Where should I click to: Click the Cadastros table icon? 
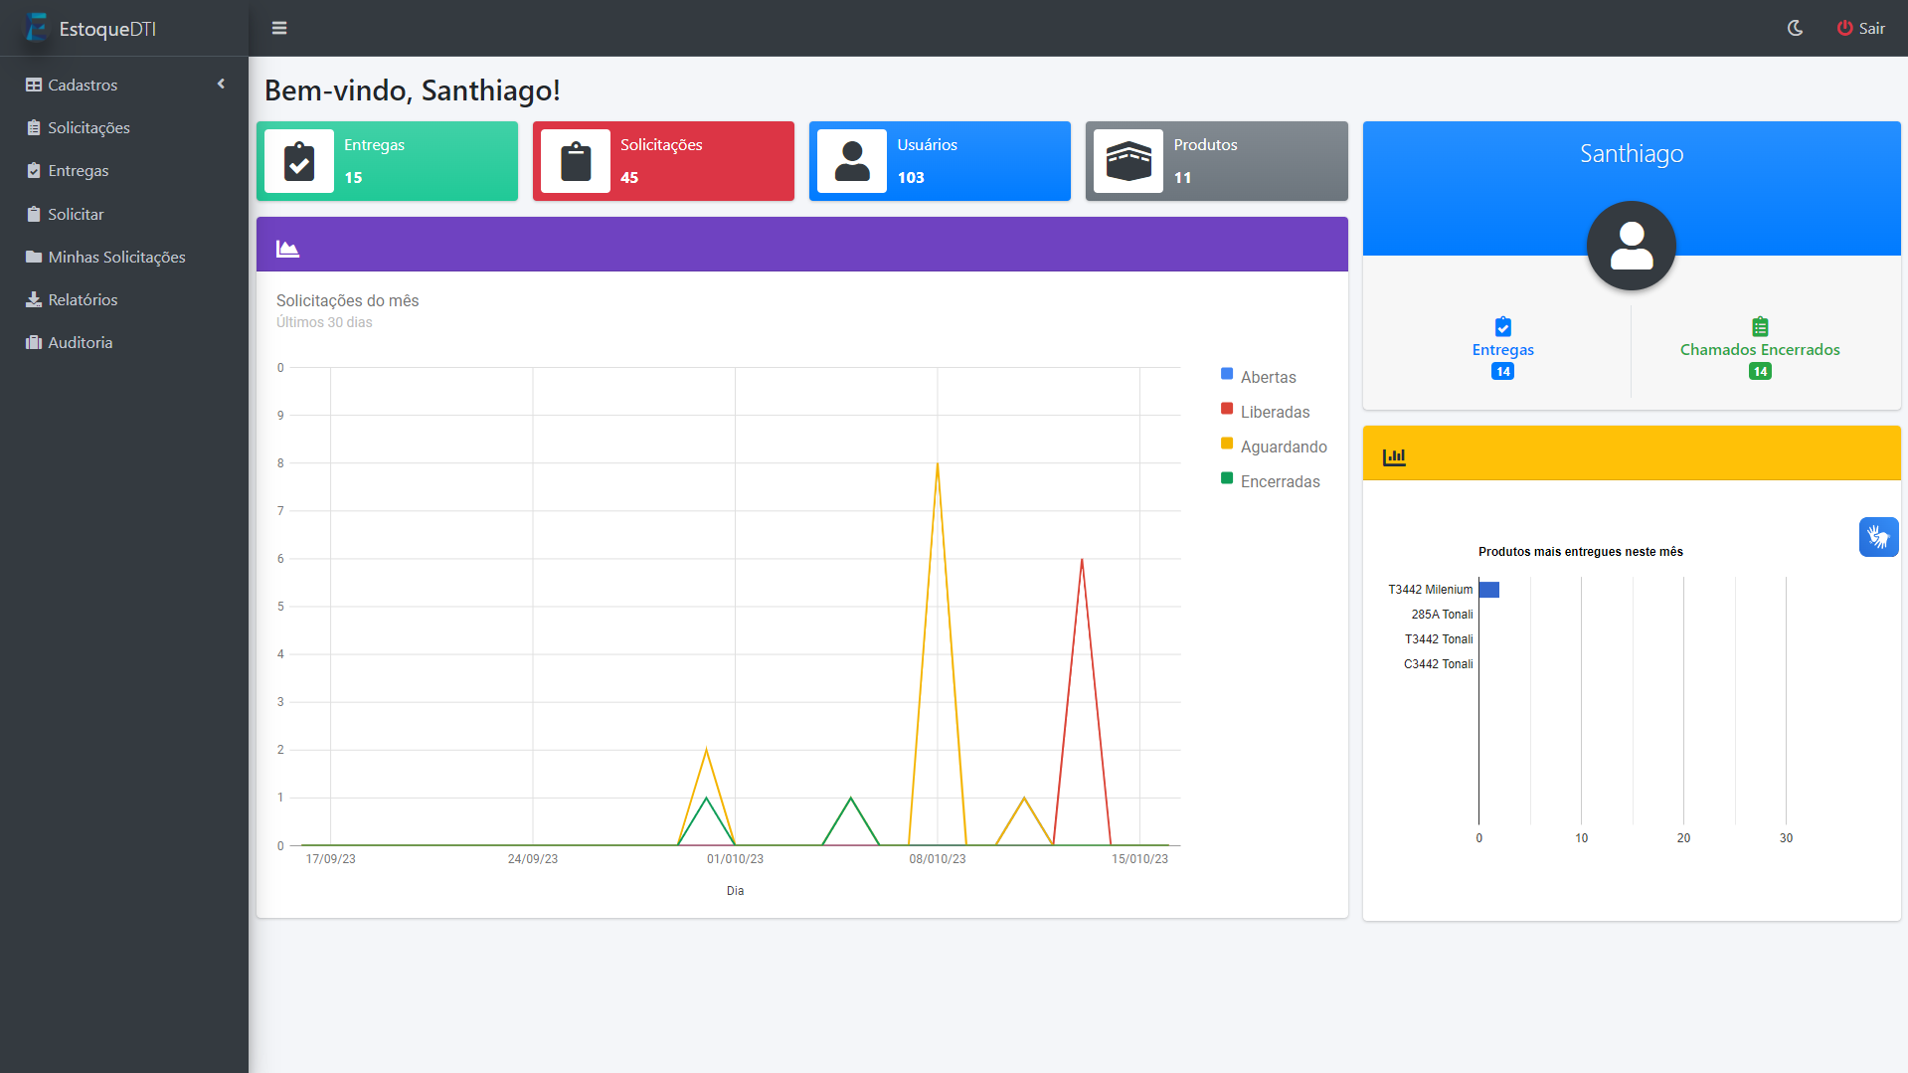point(34,85)
